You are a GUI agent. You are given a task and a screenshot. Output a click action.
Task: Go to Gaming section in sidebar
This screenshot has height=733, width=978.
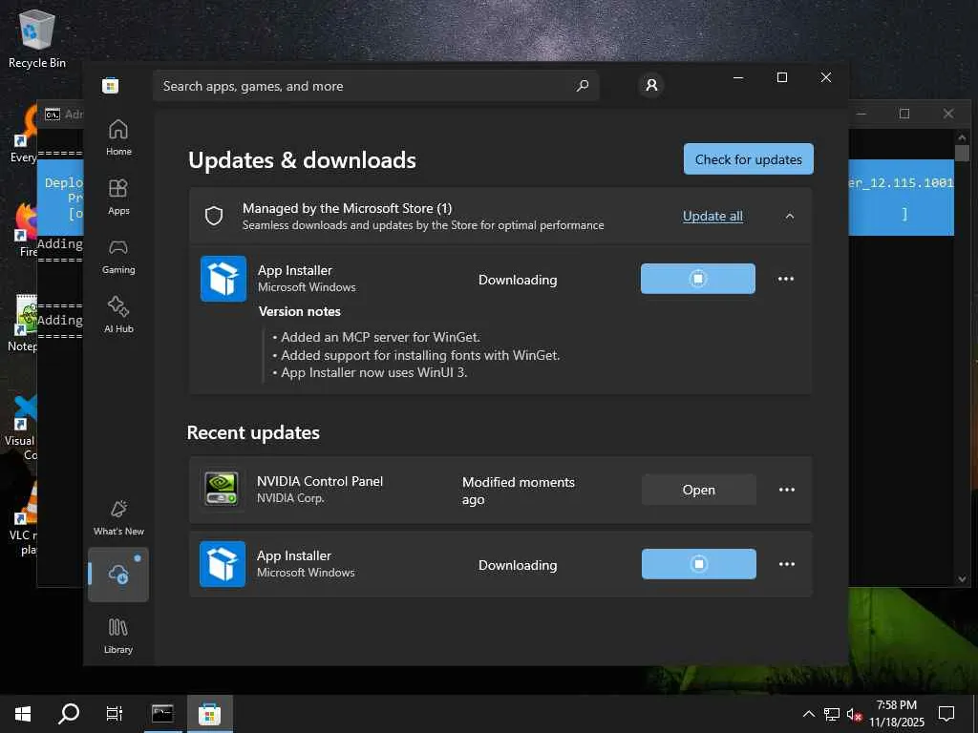[x=117, y=256]
